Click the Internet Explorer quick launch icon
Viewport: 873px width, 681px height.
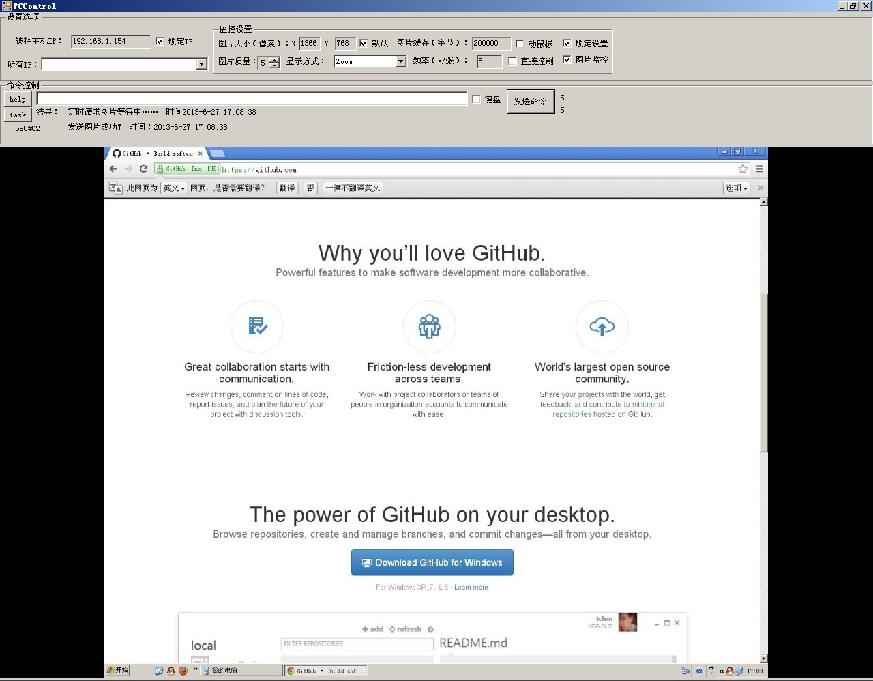coord(159,671)
